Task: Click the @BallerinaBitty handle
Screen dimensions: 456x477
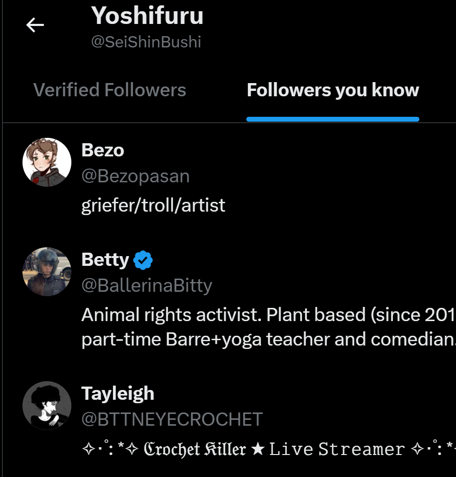Action: coord(147,285)
